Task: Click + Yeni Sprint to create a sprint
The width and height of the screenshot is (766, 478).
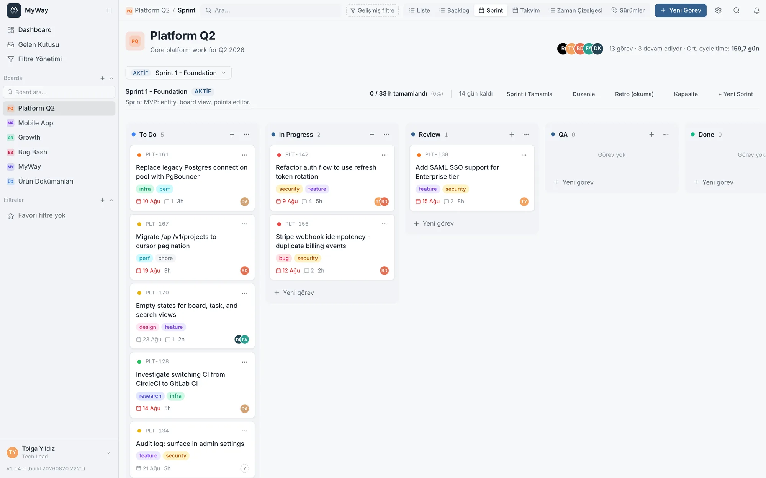Action: [x=735, y=94]
